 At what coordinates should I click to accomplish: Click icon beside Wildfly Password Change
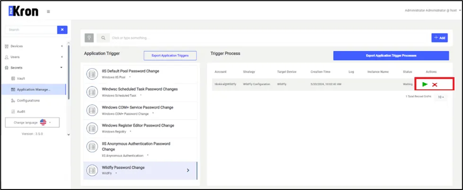[x=92, y=170]
